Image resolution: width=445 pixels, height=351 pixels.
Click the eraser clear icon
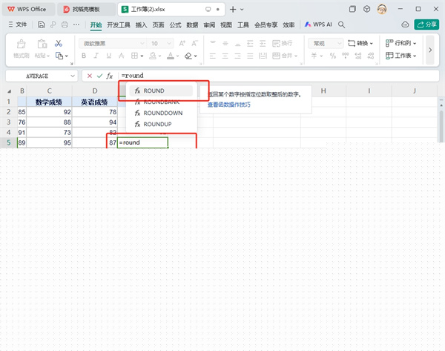click(188, 56)
